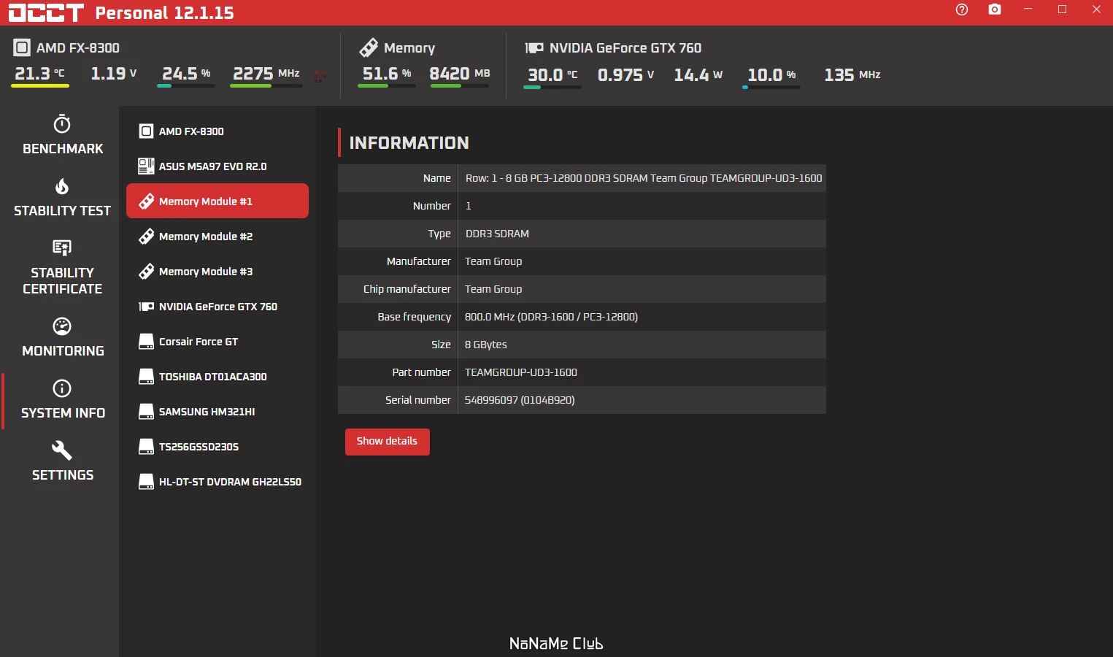Select Memory Module #2 in the device list
Screen dimensions: 1113x657
click(217, 237)
